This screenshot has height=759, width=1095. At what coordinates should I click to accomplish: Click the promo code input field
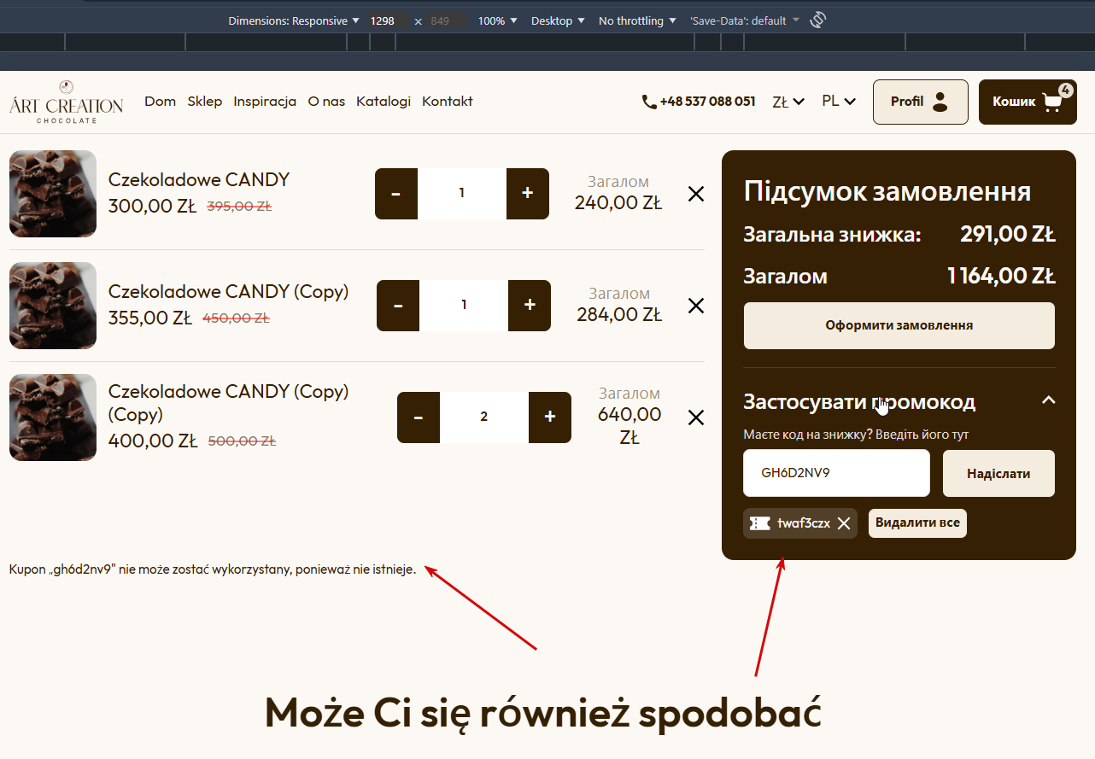click(836, 473)
